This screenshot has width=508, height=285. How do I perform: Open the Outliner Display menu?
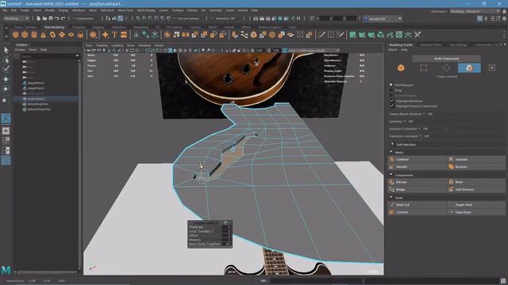pyautogui.click(x=20, y=50)
